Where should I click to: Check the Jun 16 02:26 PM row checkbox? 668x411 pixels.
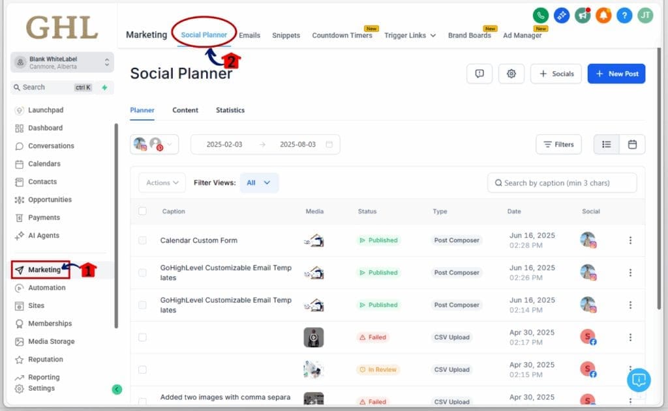(x=142, y=273)
